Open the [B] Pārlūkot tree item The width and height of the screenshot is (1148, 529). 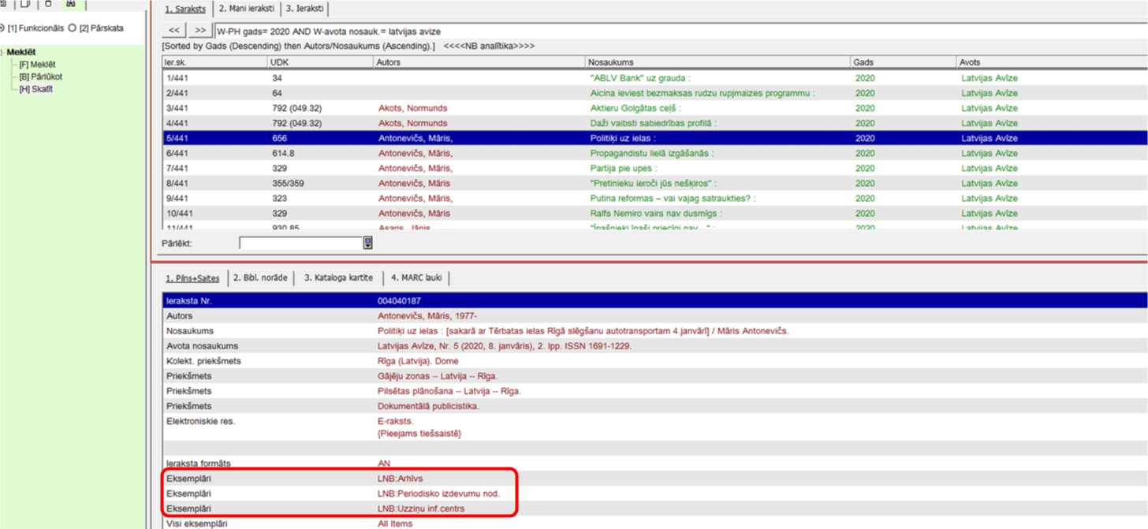point(40,77)
